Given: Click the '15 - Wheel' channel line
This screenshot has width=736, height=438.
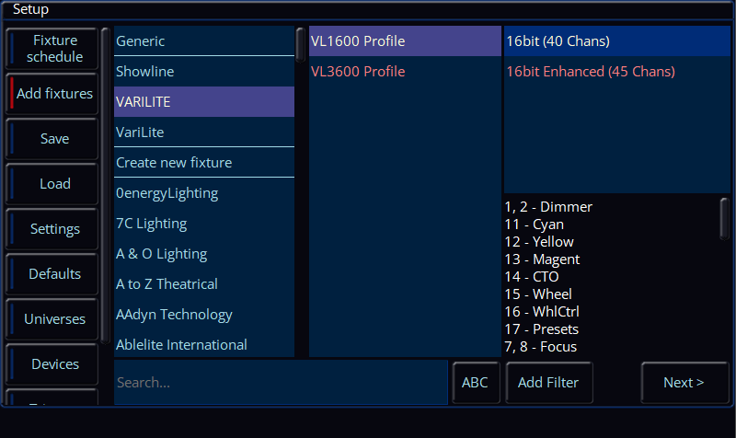Looking at the screenshot, I should tap(538, 294).
